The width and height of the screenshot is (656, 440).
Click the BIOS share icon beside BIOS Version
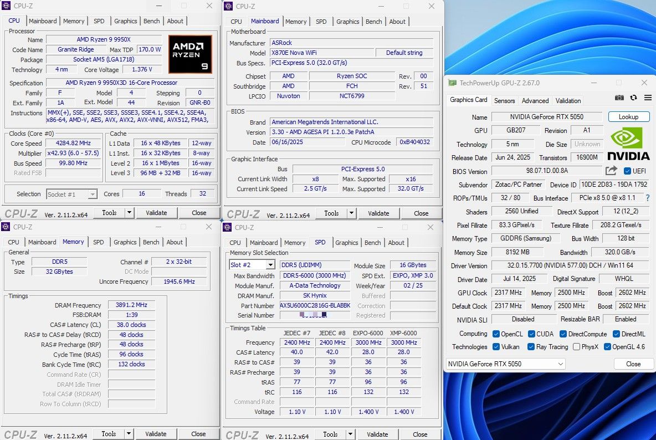click(611, 170)
